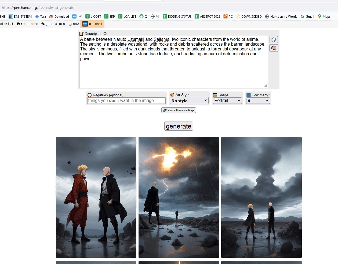Open the ABSTRCT 2022 bookmark
Image resolution: width=338 pixels, height=264 pixels.
click(x=208, y=16)
